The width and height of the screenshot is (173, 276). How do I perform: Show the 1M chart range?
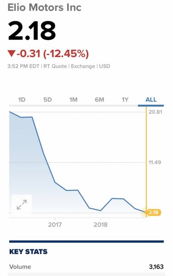[74, 100]
